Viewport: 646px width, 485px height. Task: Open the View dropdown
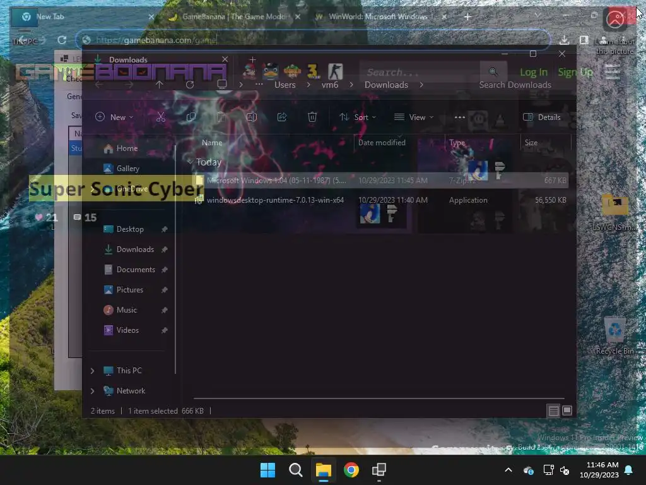[x=414, y=117]
